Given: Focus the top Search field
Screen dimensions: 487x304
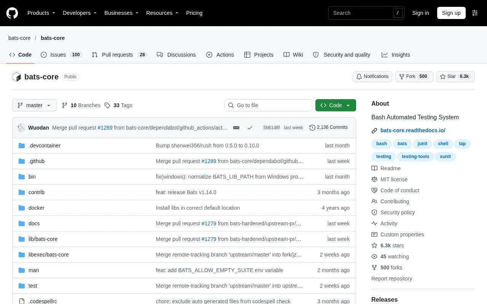Looking at the screenshot, I should 366,13.
